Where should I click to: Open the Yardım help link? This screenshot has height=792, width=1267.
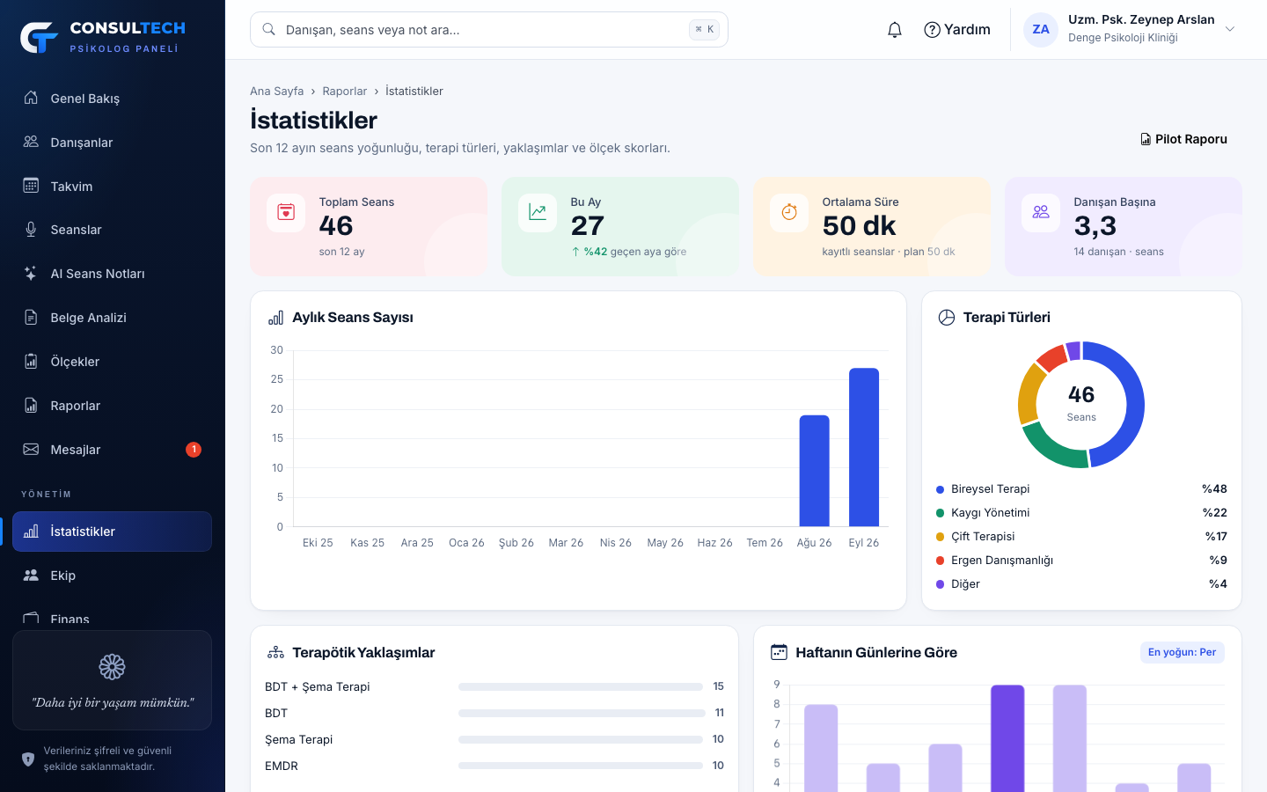coord(957,30)
